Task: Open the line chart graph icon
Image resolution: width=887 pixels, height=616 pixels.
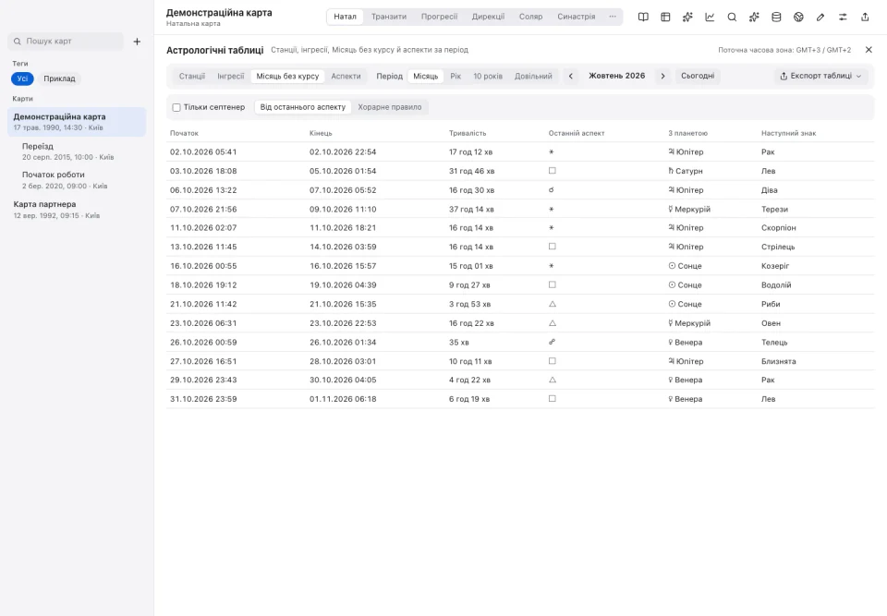Action: [710, 17]
